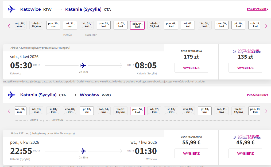The image size is (271, 167).
Task: Select pon. 13 kwi date for return flight
Action: pyautogui.click(x=254, y=111)
